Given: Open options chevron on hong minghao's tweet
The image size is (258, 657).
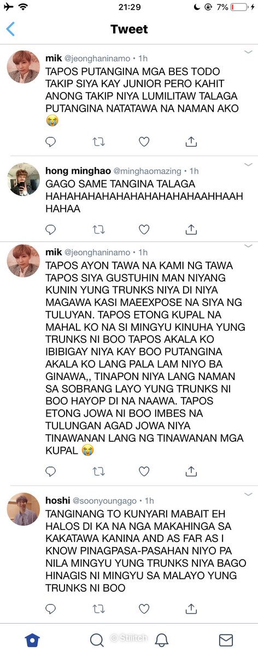Looking at the screenshot, I should (x=248, y=165).
